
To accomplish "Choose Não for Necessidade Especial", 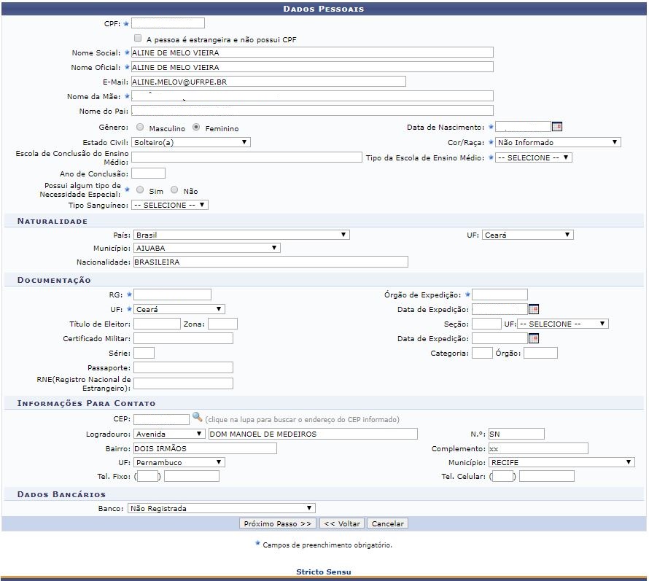I will 175,190.
